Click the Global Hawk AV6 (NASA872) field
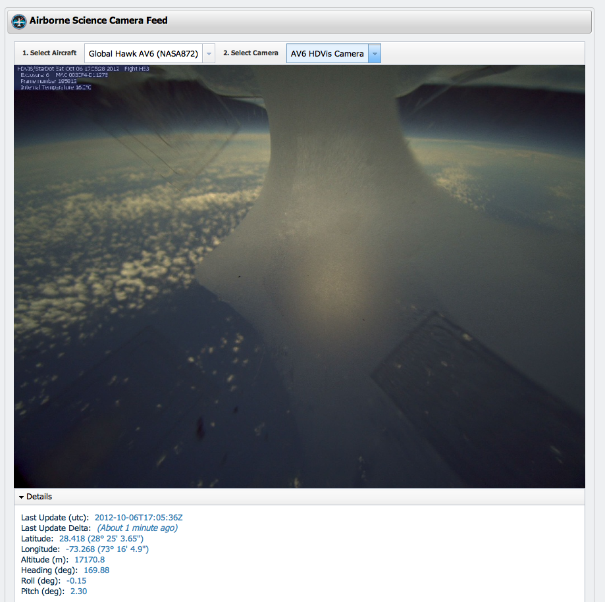605x602 pixels. [143, 54]
